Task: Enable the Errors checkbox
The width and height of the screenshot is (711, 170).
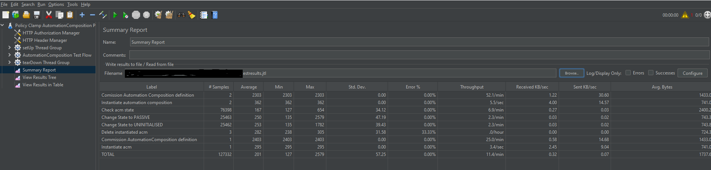Action: point(628,73)
